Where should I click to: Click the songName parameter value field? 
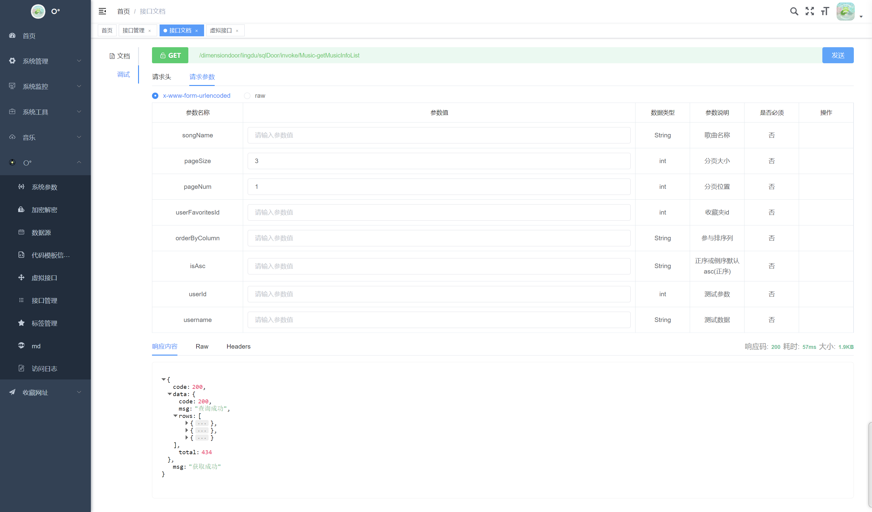pos(439,135)
